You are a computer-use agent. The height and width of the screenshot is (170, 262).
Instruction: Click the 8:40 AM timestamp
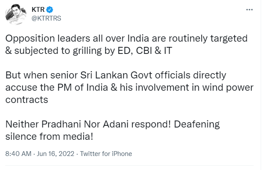coord(18,154)
